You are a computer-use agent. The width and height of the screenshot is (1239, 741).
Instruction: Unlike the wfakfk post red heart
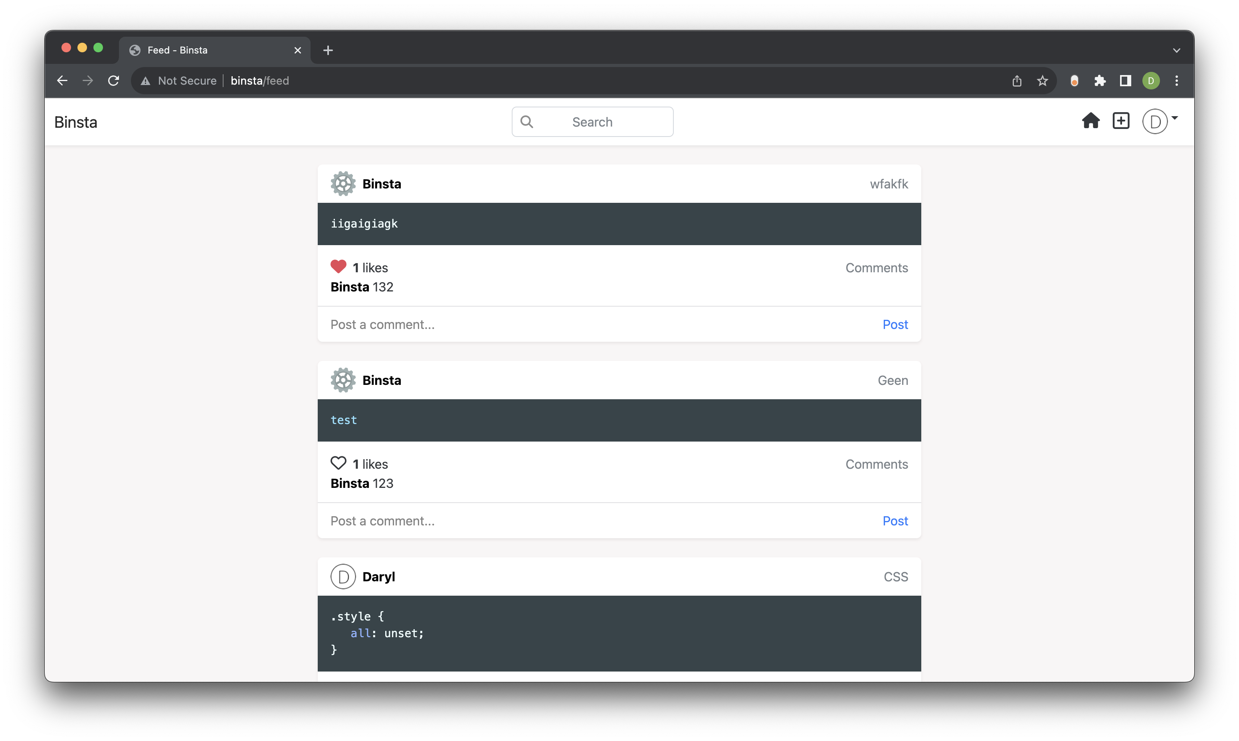click(x=338, y=267)
